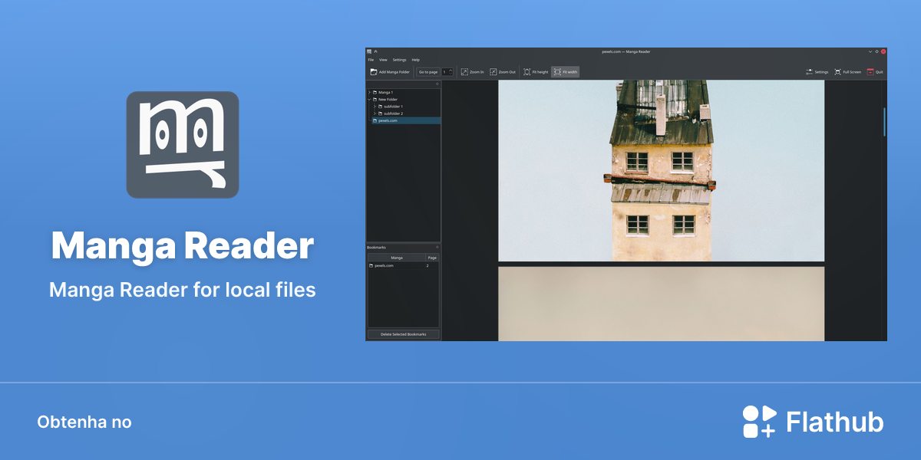Click the vertical scrollbar handle of page view
Screen dimensions: 921x460
(x=884, y=121)
